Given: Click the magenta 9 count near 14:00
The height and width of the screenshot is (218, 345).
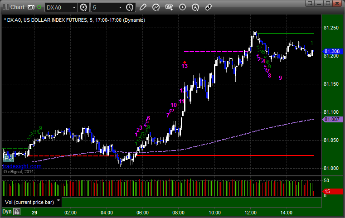Looking at the screenshot, I should tap(280, 78).
